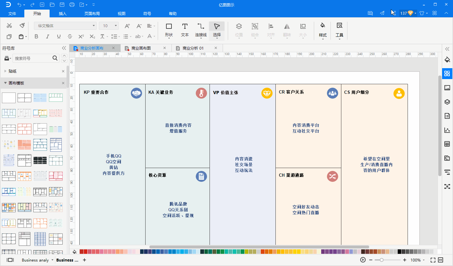This screenshot has height=266, width=453.
Task: Click a blank canvas template thumbnail in 画布模板
Action: pos(9,98)
